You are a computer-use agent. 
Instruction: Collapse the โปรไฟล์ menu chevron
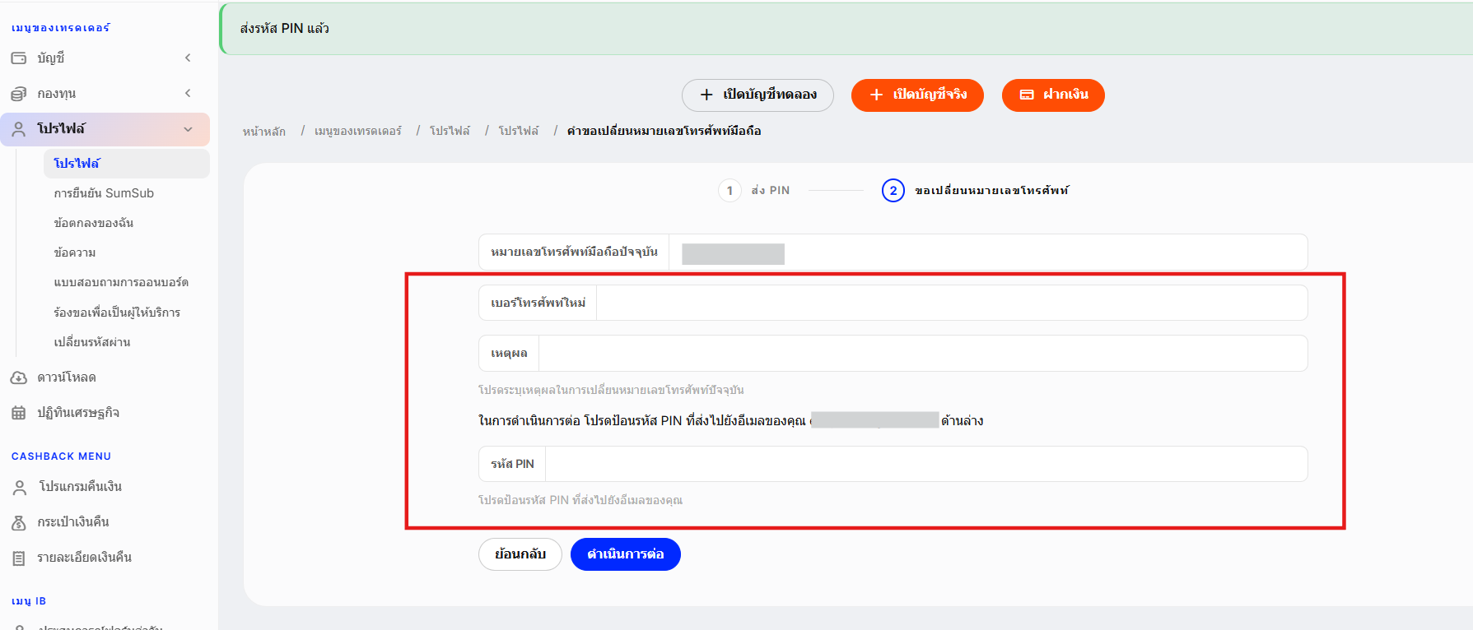(x=188, y=129)
